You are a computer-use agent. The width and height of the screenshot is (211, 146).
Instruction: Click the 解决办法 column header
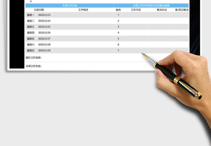click(x=161, y=10)
